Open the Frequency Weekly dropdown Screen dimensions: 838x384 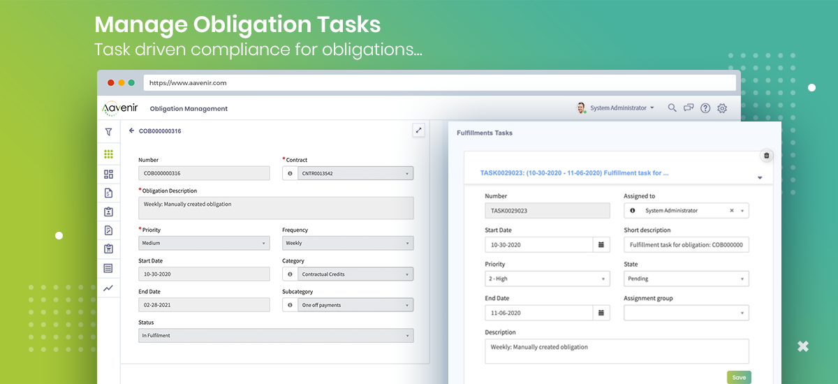348,243
